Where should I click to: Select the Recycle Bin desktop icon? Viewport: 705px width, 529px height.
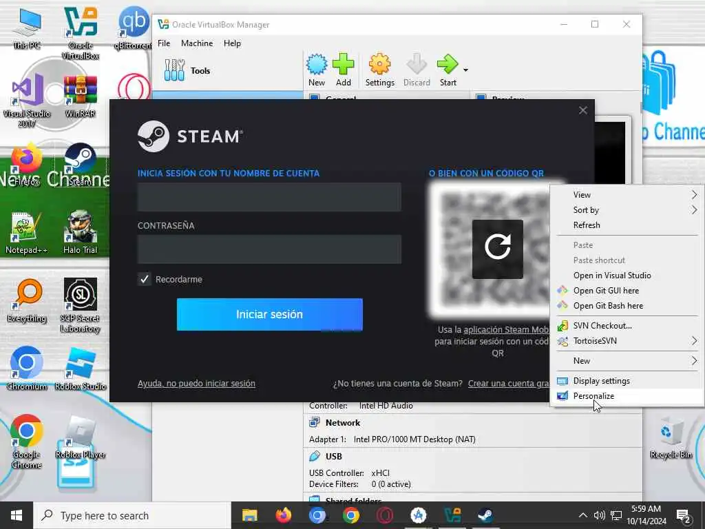point(671,437)
